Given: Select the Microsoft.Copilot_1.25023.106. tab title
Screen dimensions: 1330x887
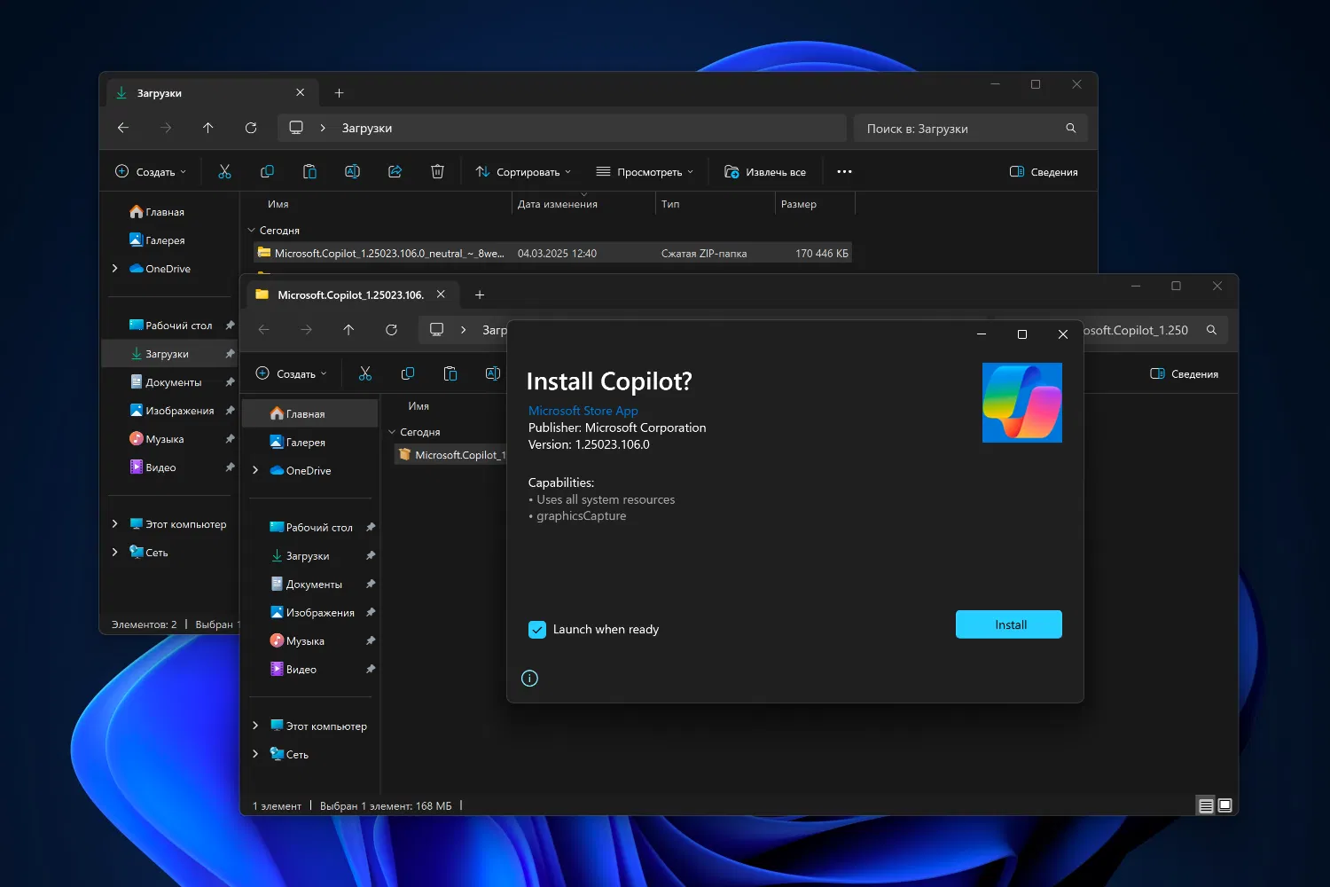Looking at the screenshot, I should tap(351, 294).
